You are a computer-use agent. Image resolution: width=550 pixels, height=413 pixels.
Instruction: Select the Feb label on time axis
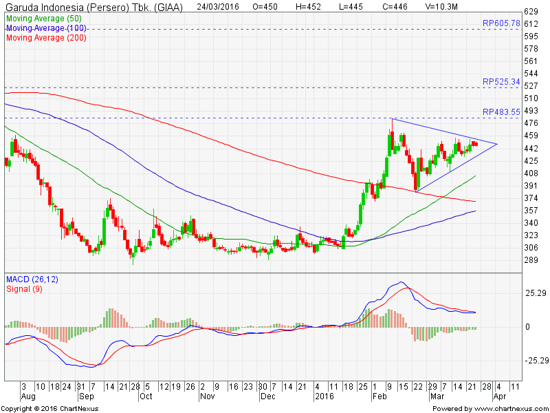click(x=378, y=397)
